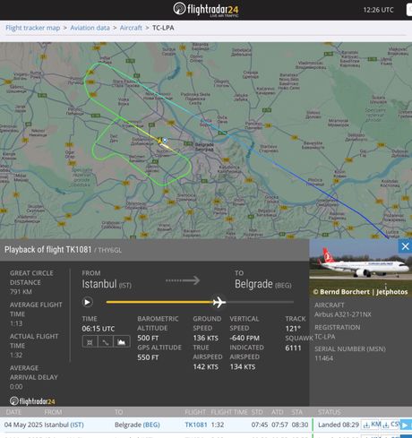This screenshot has height=438, width=412.
Task: Click the Landed 08:29 status
Action: click(339, 425)
